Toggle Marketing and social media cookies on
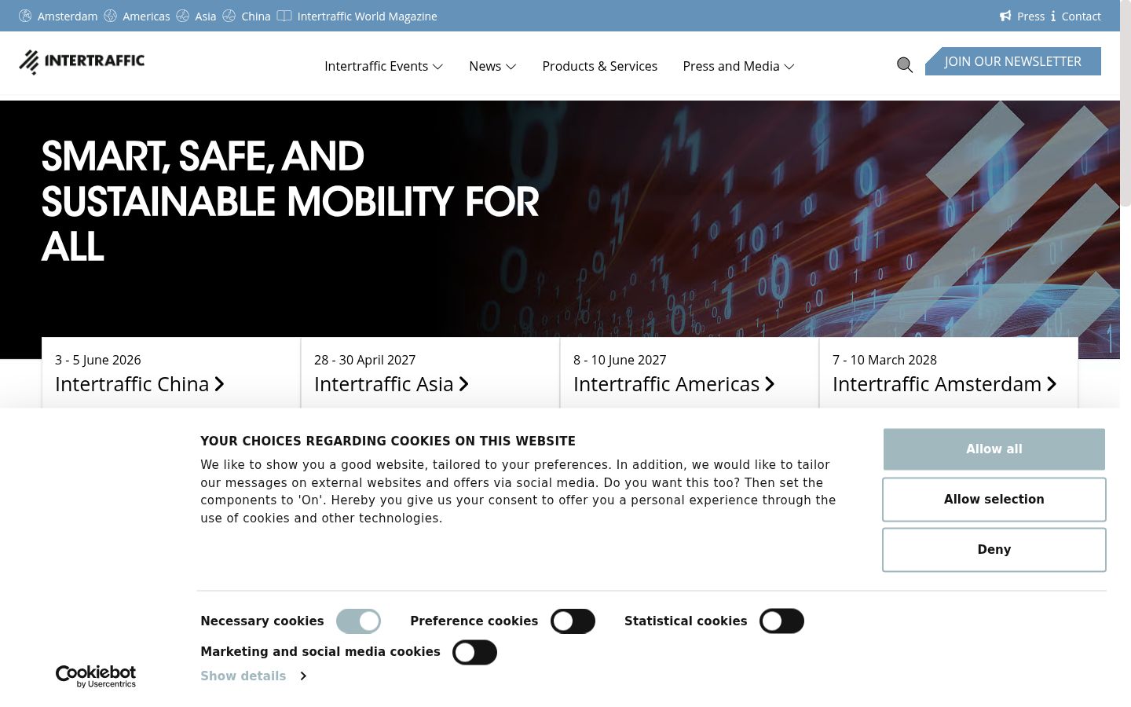This screenshot has width=1131, height=707. tap(474, 652)
